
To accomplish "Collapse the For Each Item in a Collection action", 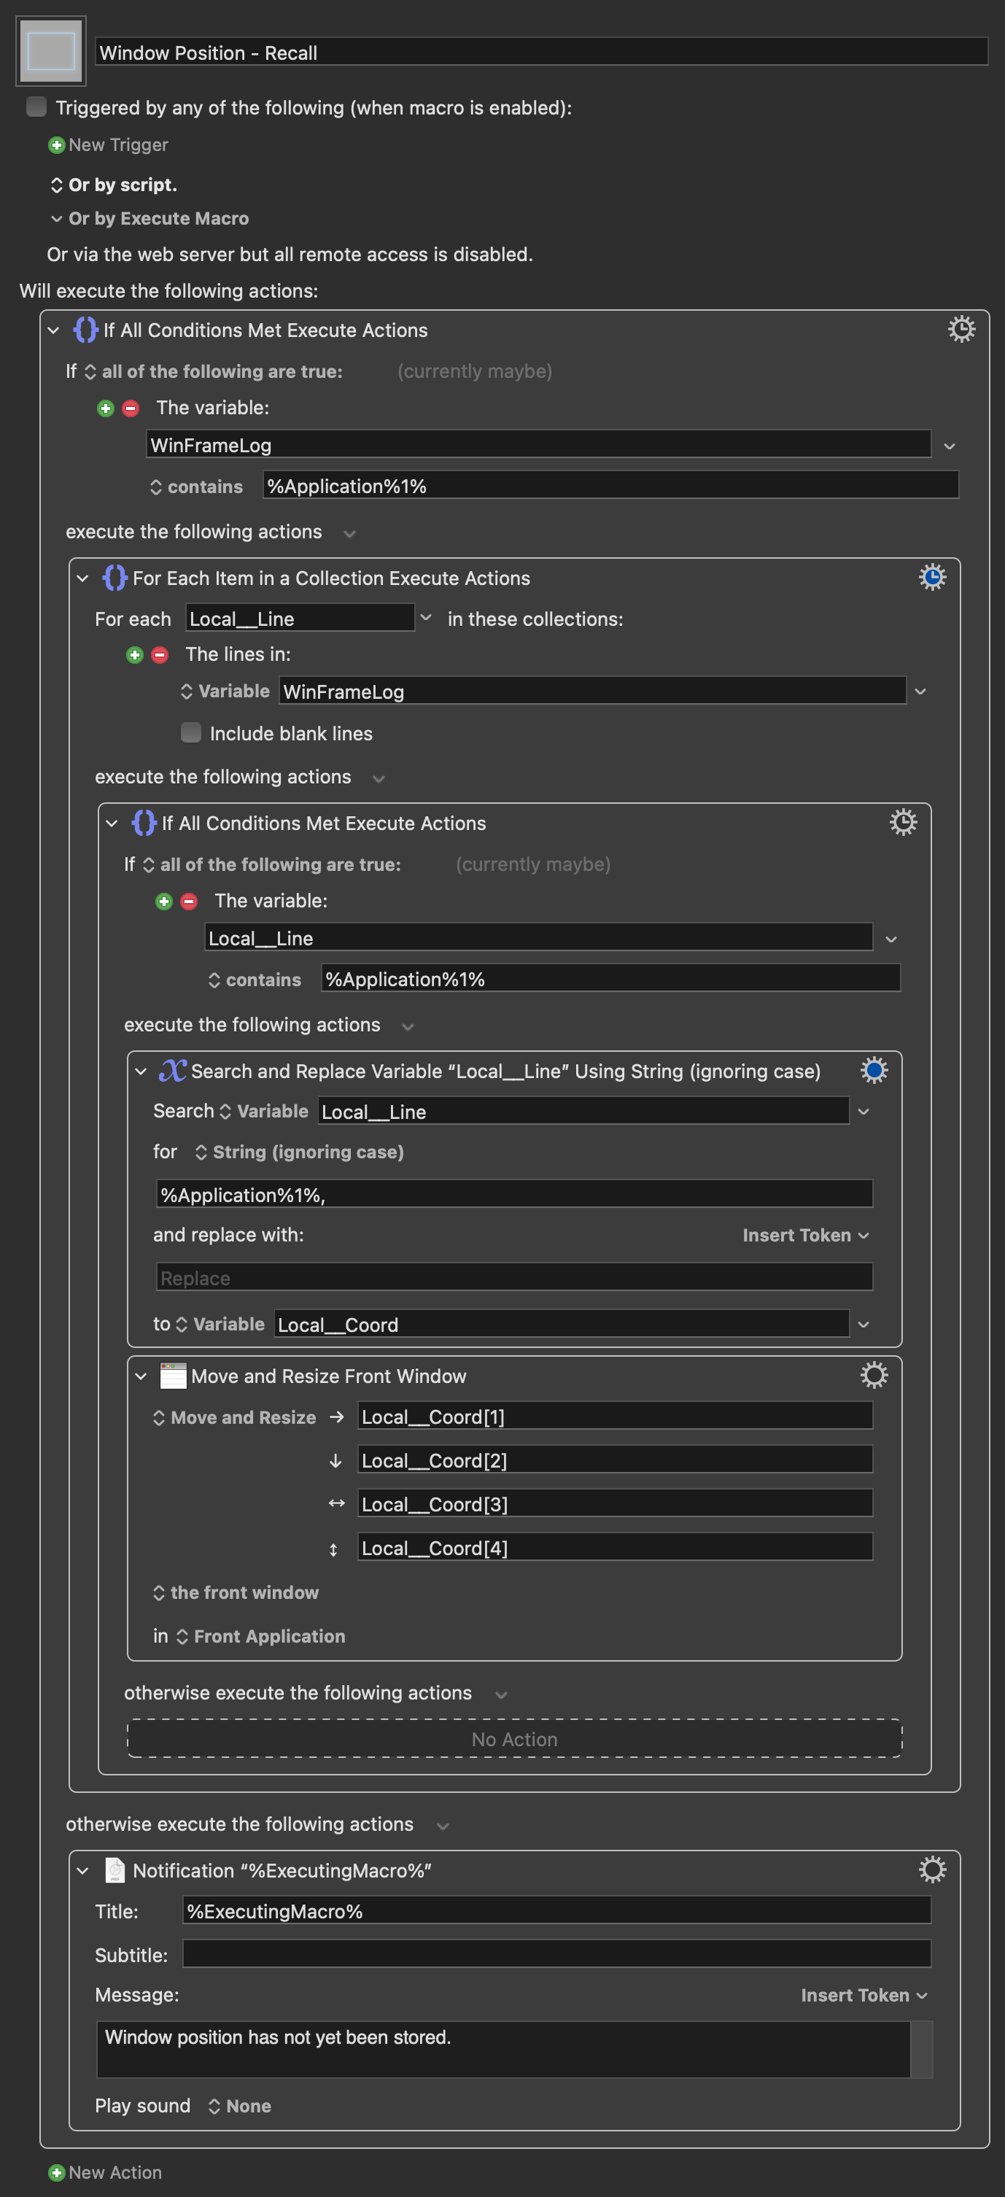I will point(82,578).
